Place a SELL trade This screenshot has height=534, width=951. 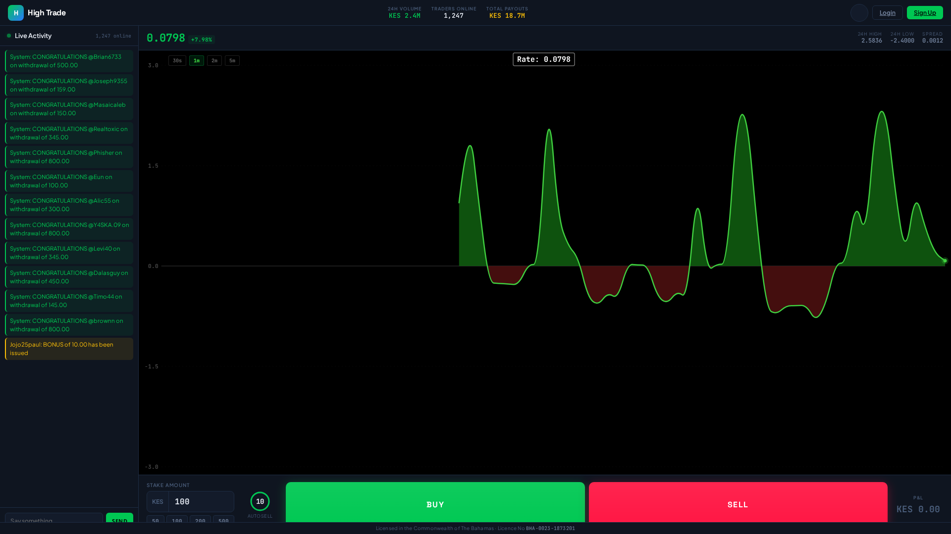tap(738, 502)
